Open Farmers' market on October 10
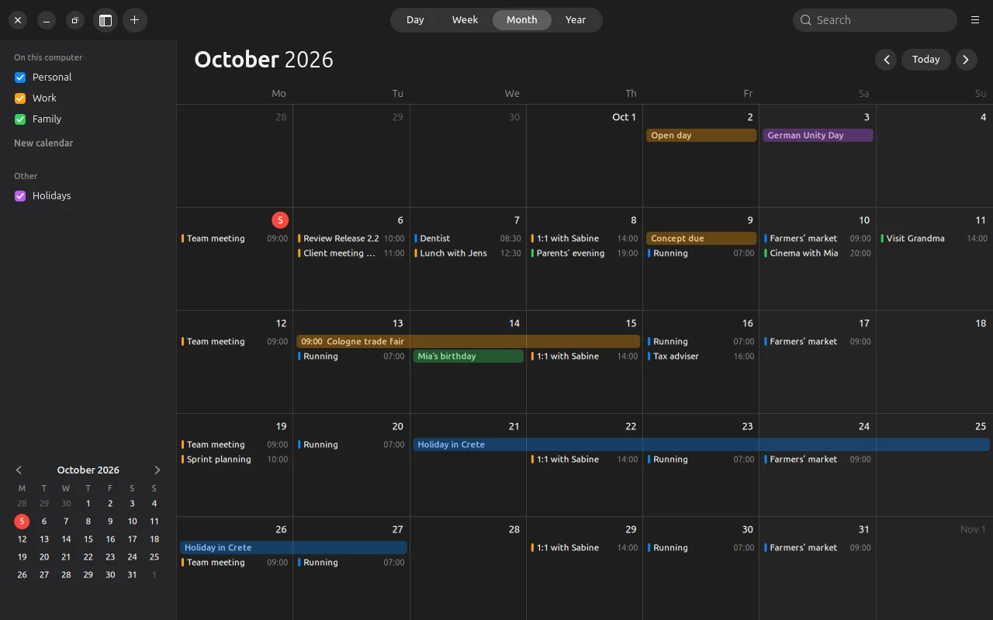993x620 pixels. pyautogui.click(x=818, y=239)
